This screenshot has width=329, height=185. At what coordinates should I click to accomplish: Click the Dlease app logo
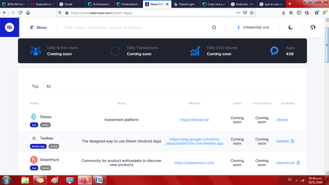[34, 117]
